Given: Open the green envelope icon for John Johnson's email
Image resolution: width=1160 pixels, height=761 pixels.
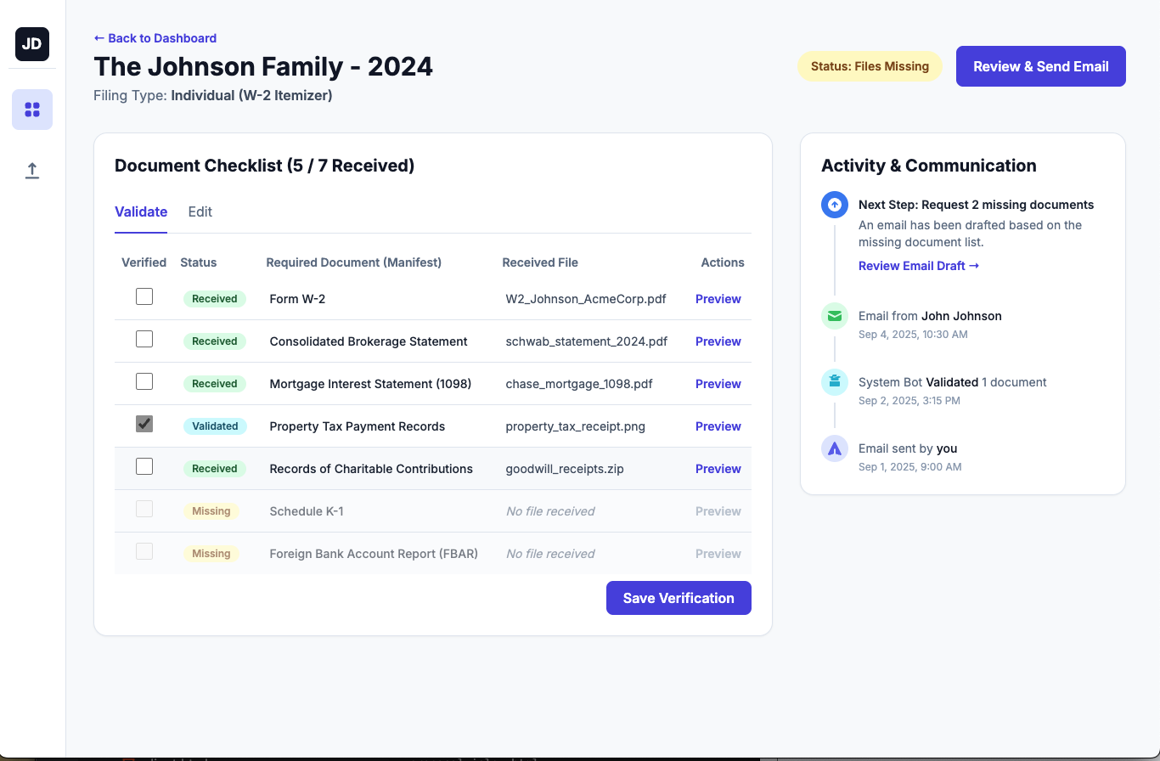Looking at the screenshot, I should 834,315.
